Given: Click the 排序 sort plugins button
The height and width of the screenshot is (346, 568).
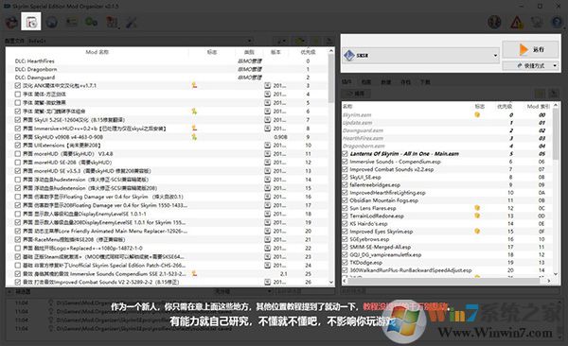Looking at the screenshot, I should pos(357,94).
